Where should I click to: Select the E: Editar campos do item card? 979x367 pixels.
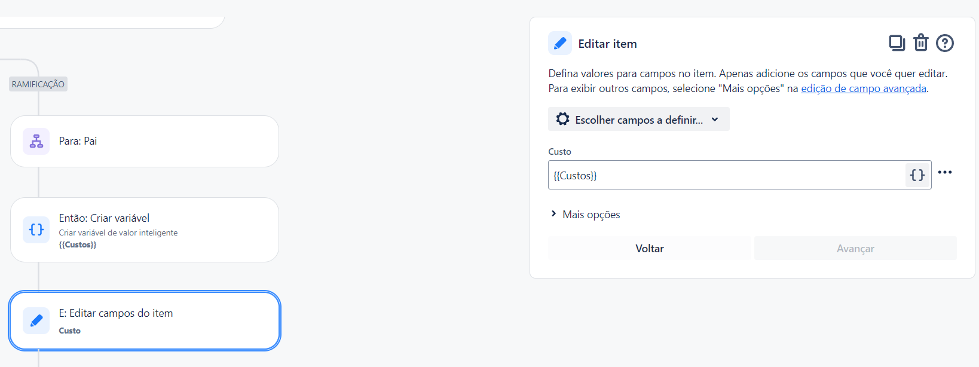tap(145, 320)
